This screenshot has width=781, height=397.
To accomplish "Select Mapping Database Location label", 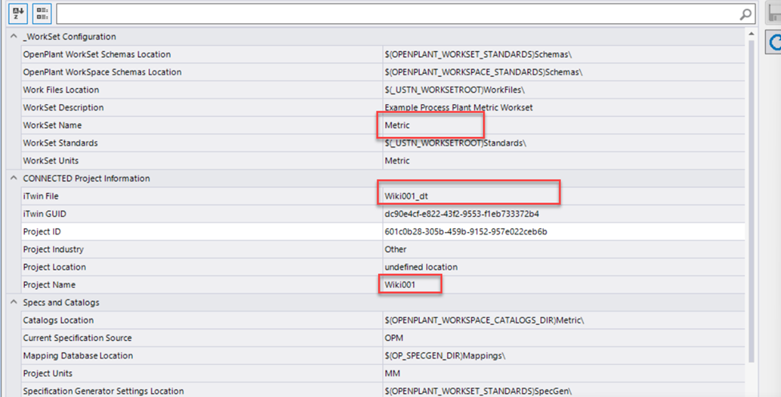I will click(x=78, y=355).
